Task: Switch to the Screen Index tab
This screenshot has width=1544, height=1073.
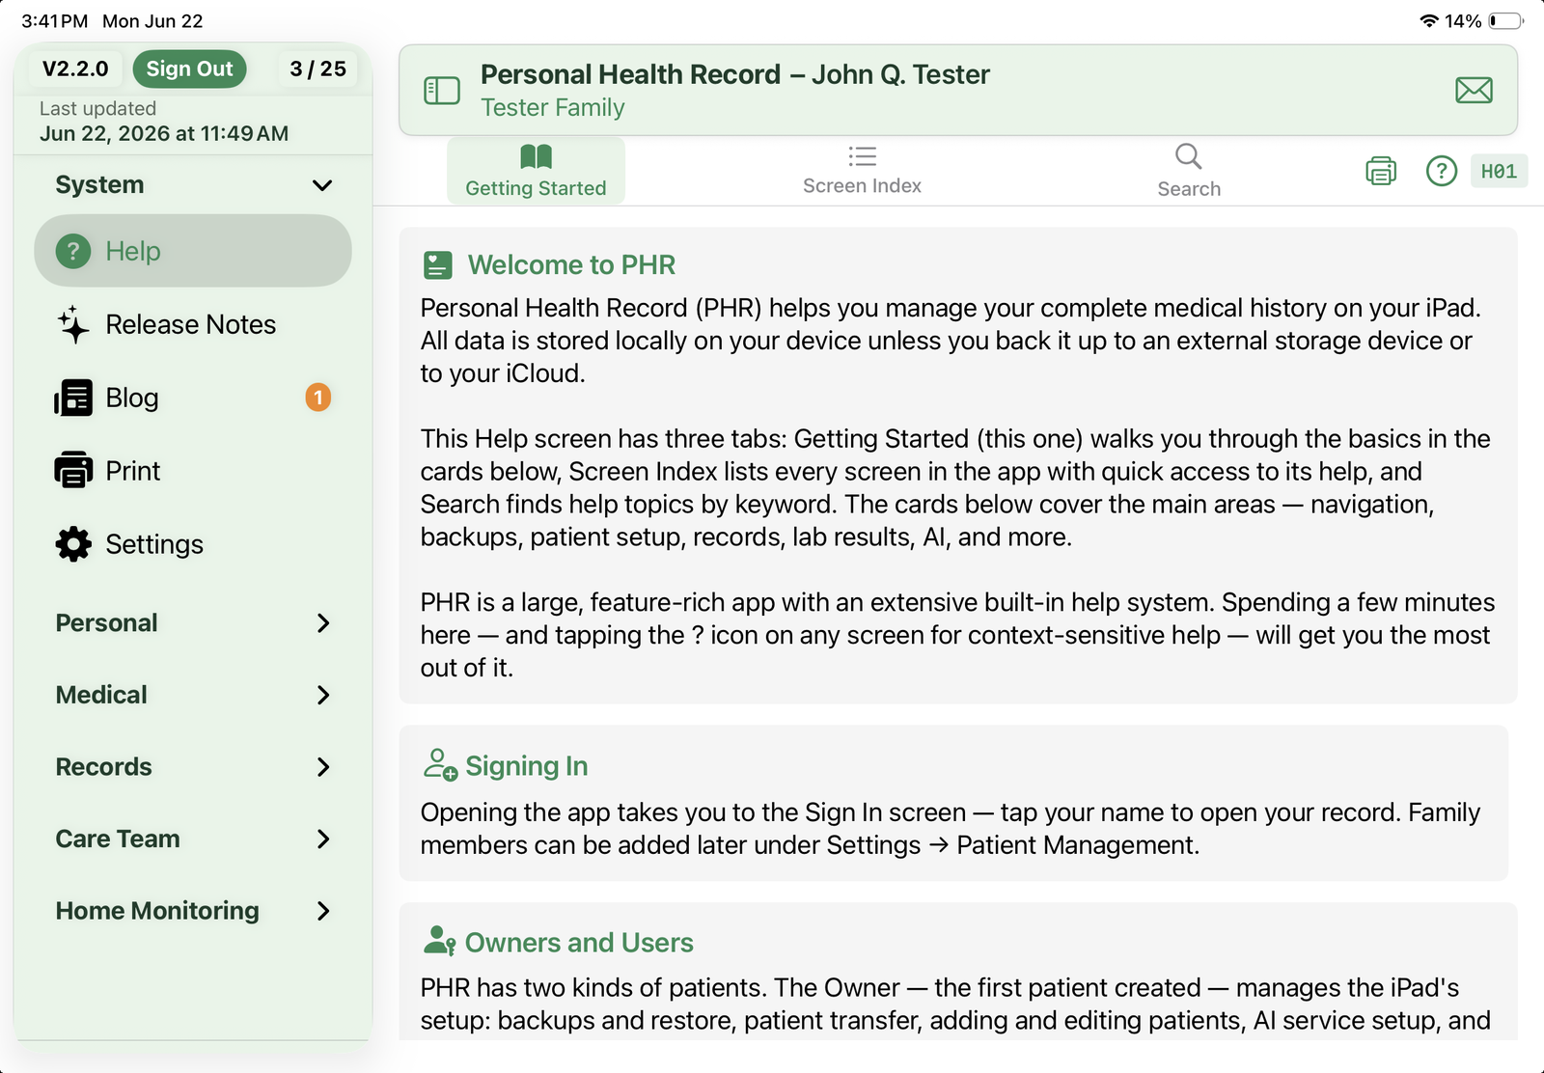Action: click(x=862, y=171)
